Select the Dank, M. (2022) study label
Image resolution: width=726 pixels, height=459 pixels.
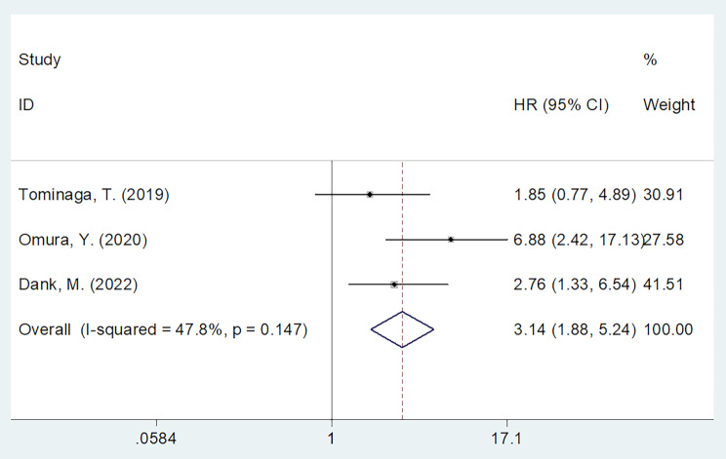80,284
